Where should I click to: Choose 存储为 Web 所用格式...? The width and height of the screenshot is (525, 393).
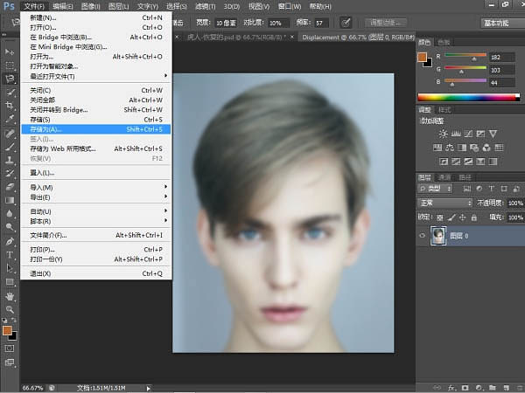96,148
